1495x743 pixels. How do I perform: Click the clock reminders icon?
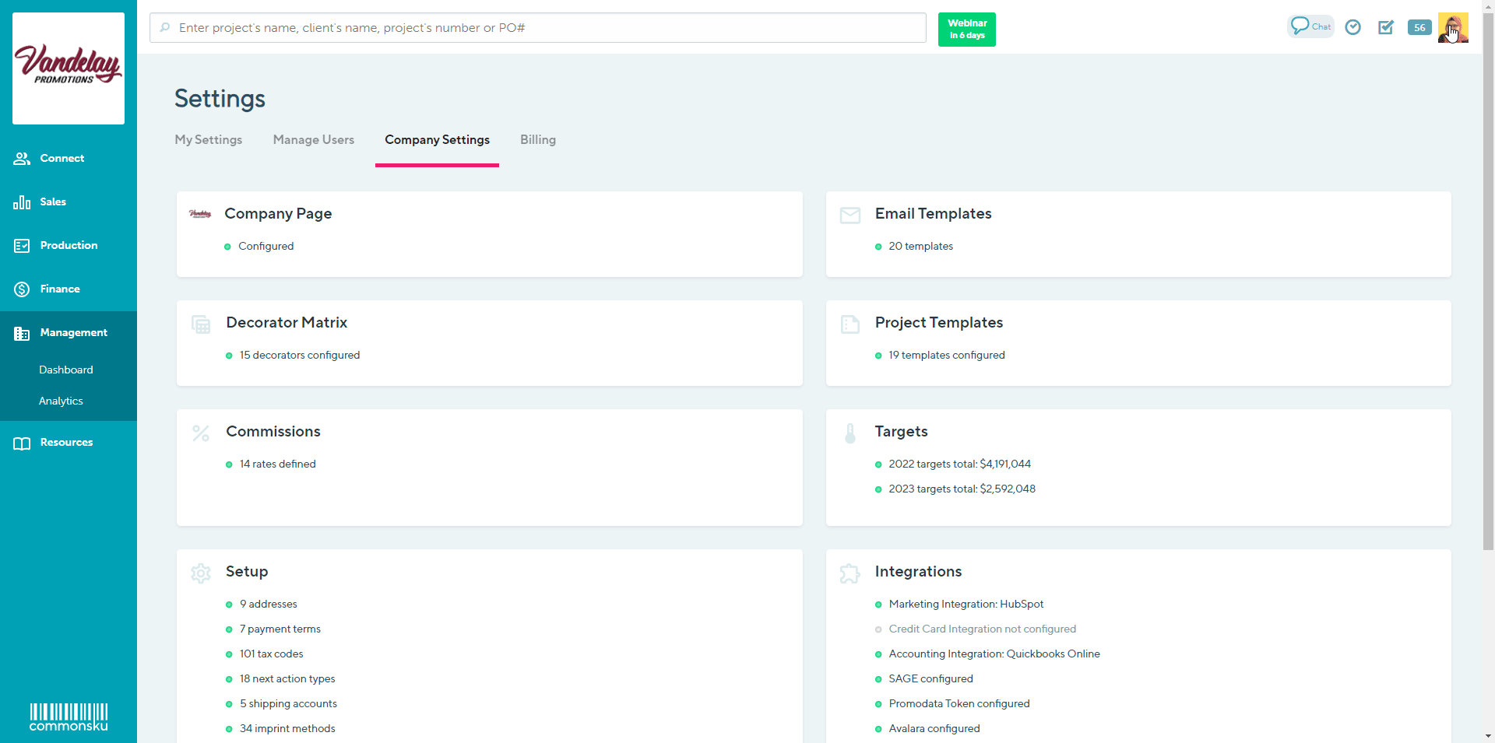pos(1353,27)
